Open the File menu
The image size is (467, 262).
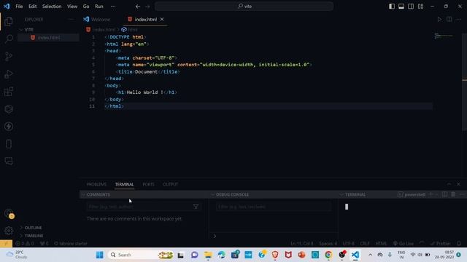[x=19, y=7]
